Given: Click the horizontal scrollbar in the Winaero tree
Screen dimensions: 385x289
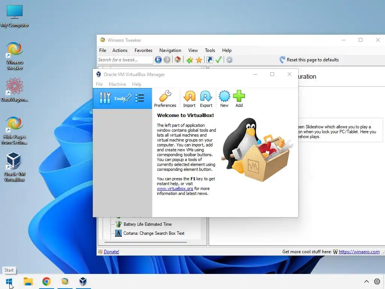Looking at the screenshot, I should 146,242.
